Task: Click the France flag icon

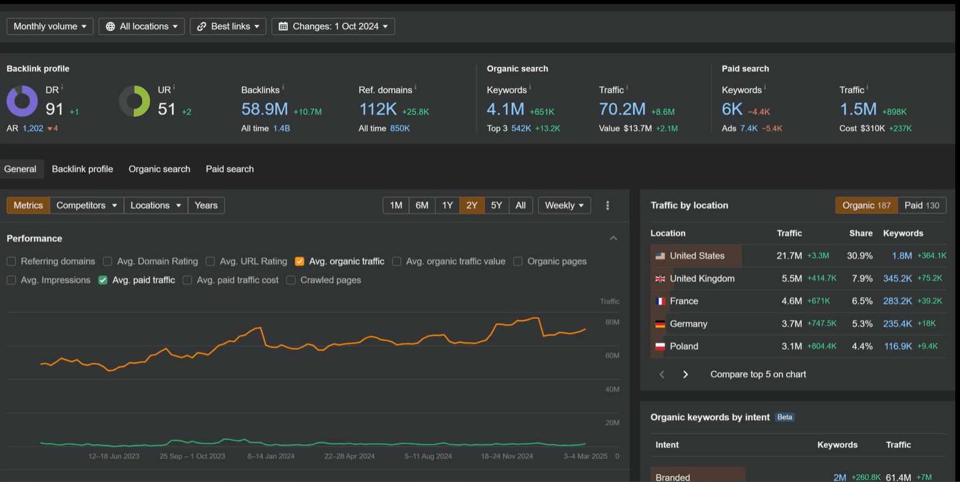Action: tap(660, 301)
